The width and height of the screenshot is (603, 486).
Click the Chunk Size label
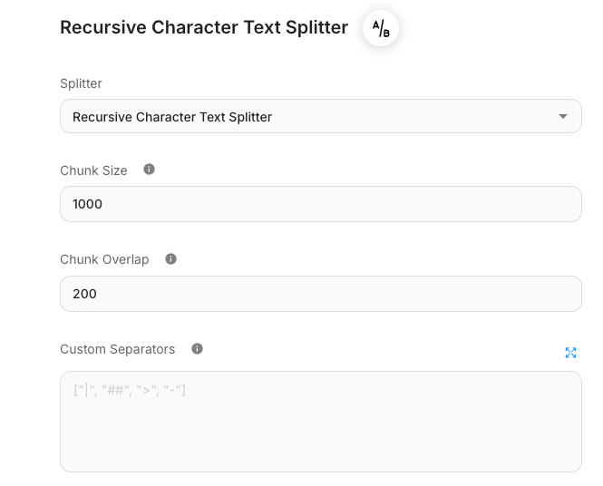[x=93, y=170]
